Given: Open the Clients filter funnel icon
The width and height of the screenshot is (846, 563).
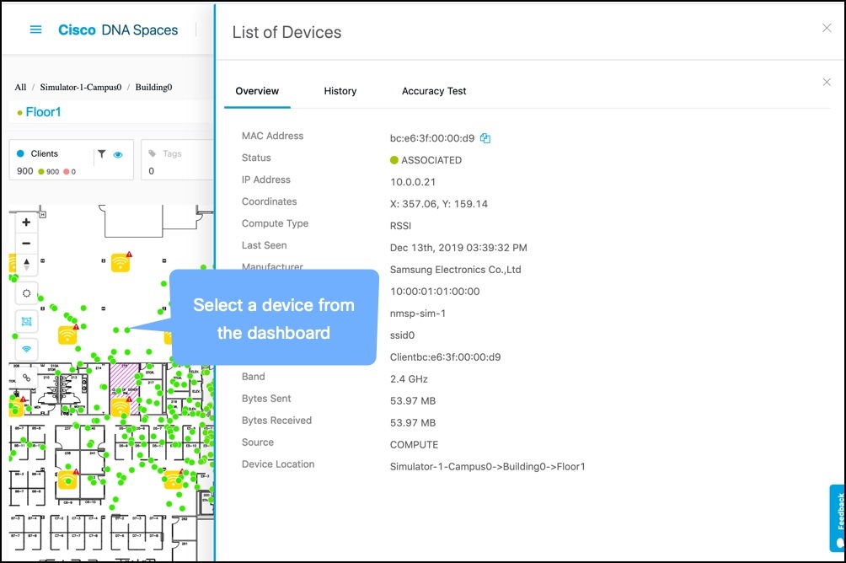Looking at the screenshot, I should (x=101, y=153).
